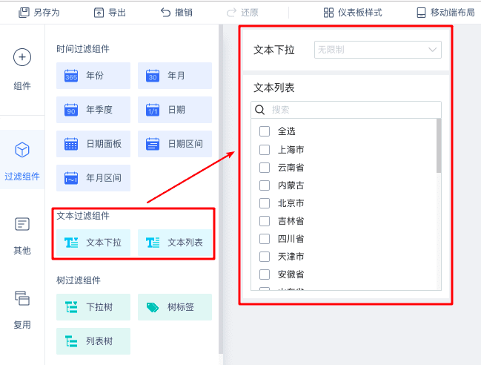
Task: Check the 全选 checkbox
Action: pos(265,131)
